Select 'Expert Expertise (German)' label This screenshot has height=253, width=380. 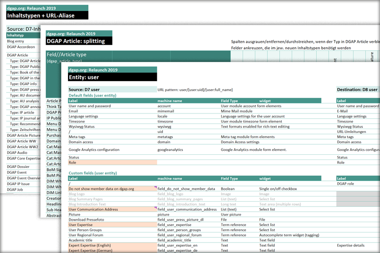pos(90,250)
